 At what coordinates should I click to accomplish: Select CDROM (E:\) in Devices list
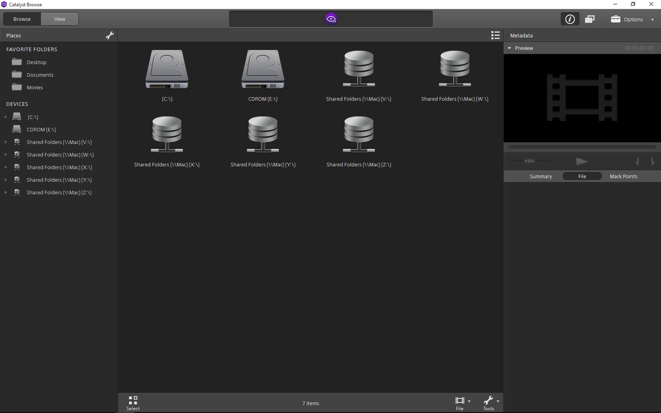coord(41,129)
